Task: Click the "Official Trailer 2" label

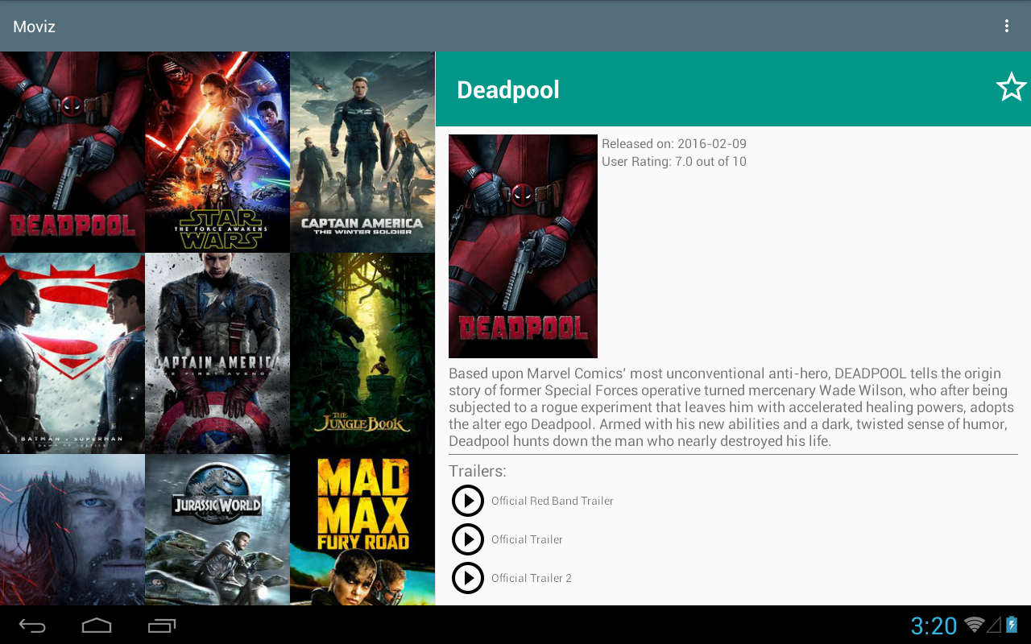Action: pyautogui.click(x=532, y=578)
